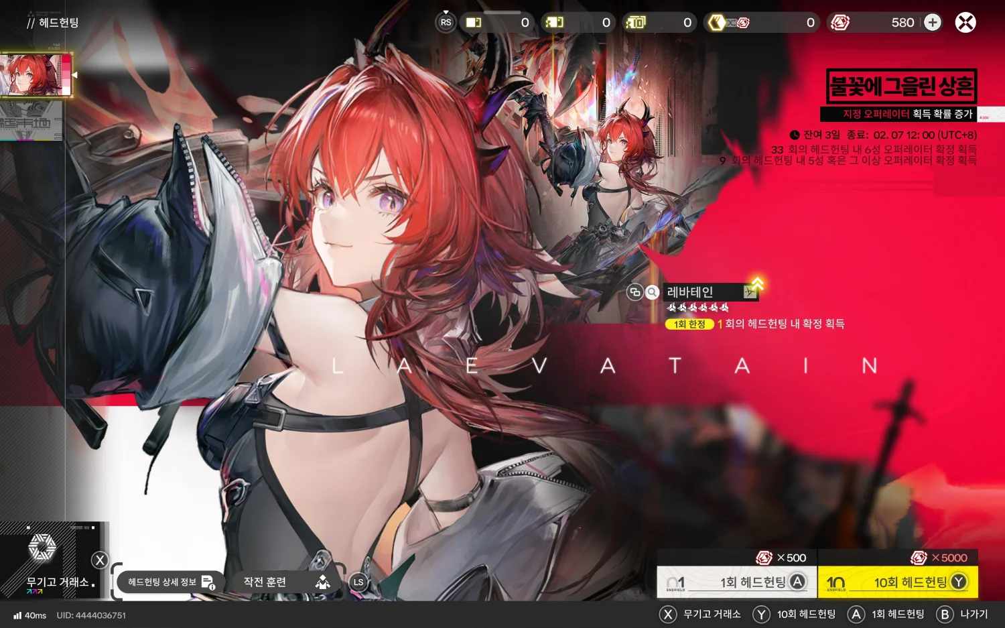Open 헤드헌팅 상세 정보 details
Viewport: 1005px width, 628px height.
[x=170, y=582]
